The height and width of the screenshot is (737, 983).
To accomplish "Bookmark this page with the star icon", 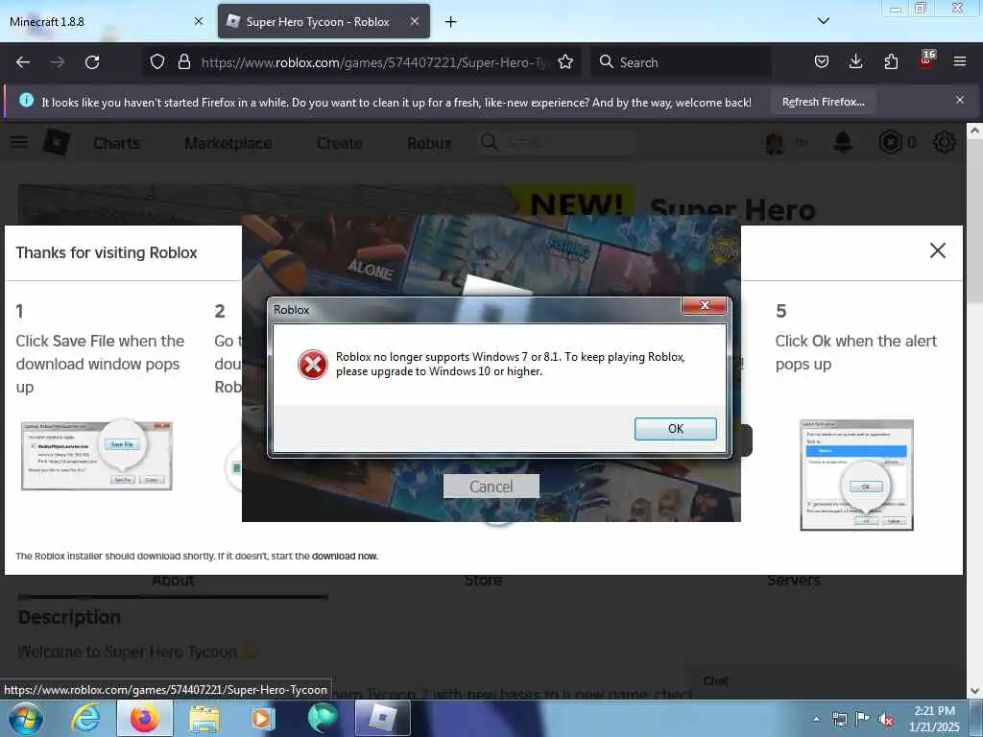I will tap(565, 62).
